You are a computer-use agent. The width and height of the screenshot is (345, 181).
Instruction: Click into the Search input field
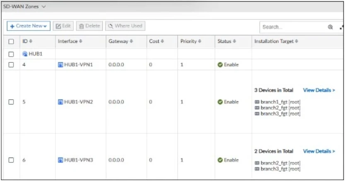(x=292, y=27)
